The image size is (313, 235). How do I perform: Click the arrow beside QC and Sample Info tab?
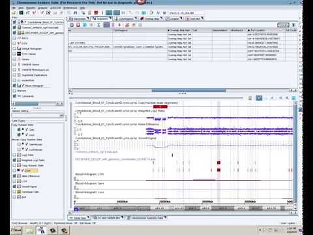(x=122, y=217)
